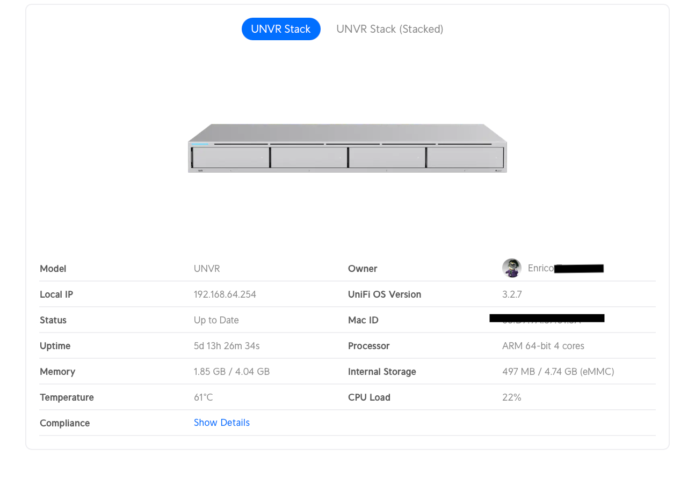Click the redacted Mac ID value
This screenshot has width=695, height=502.
pyautogui.click(x=547, y=319)
